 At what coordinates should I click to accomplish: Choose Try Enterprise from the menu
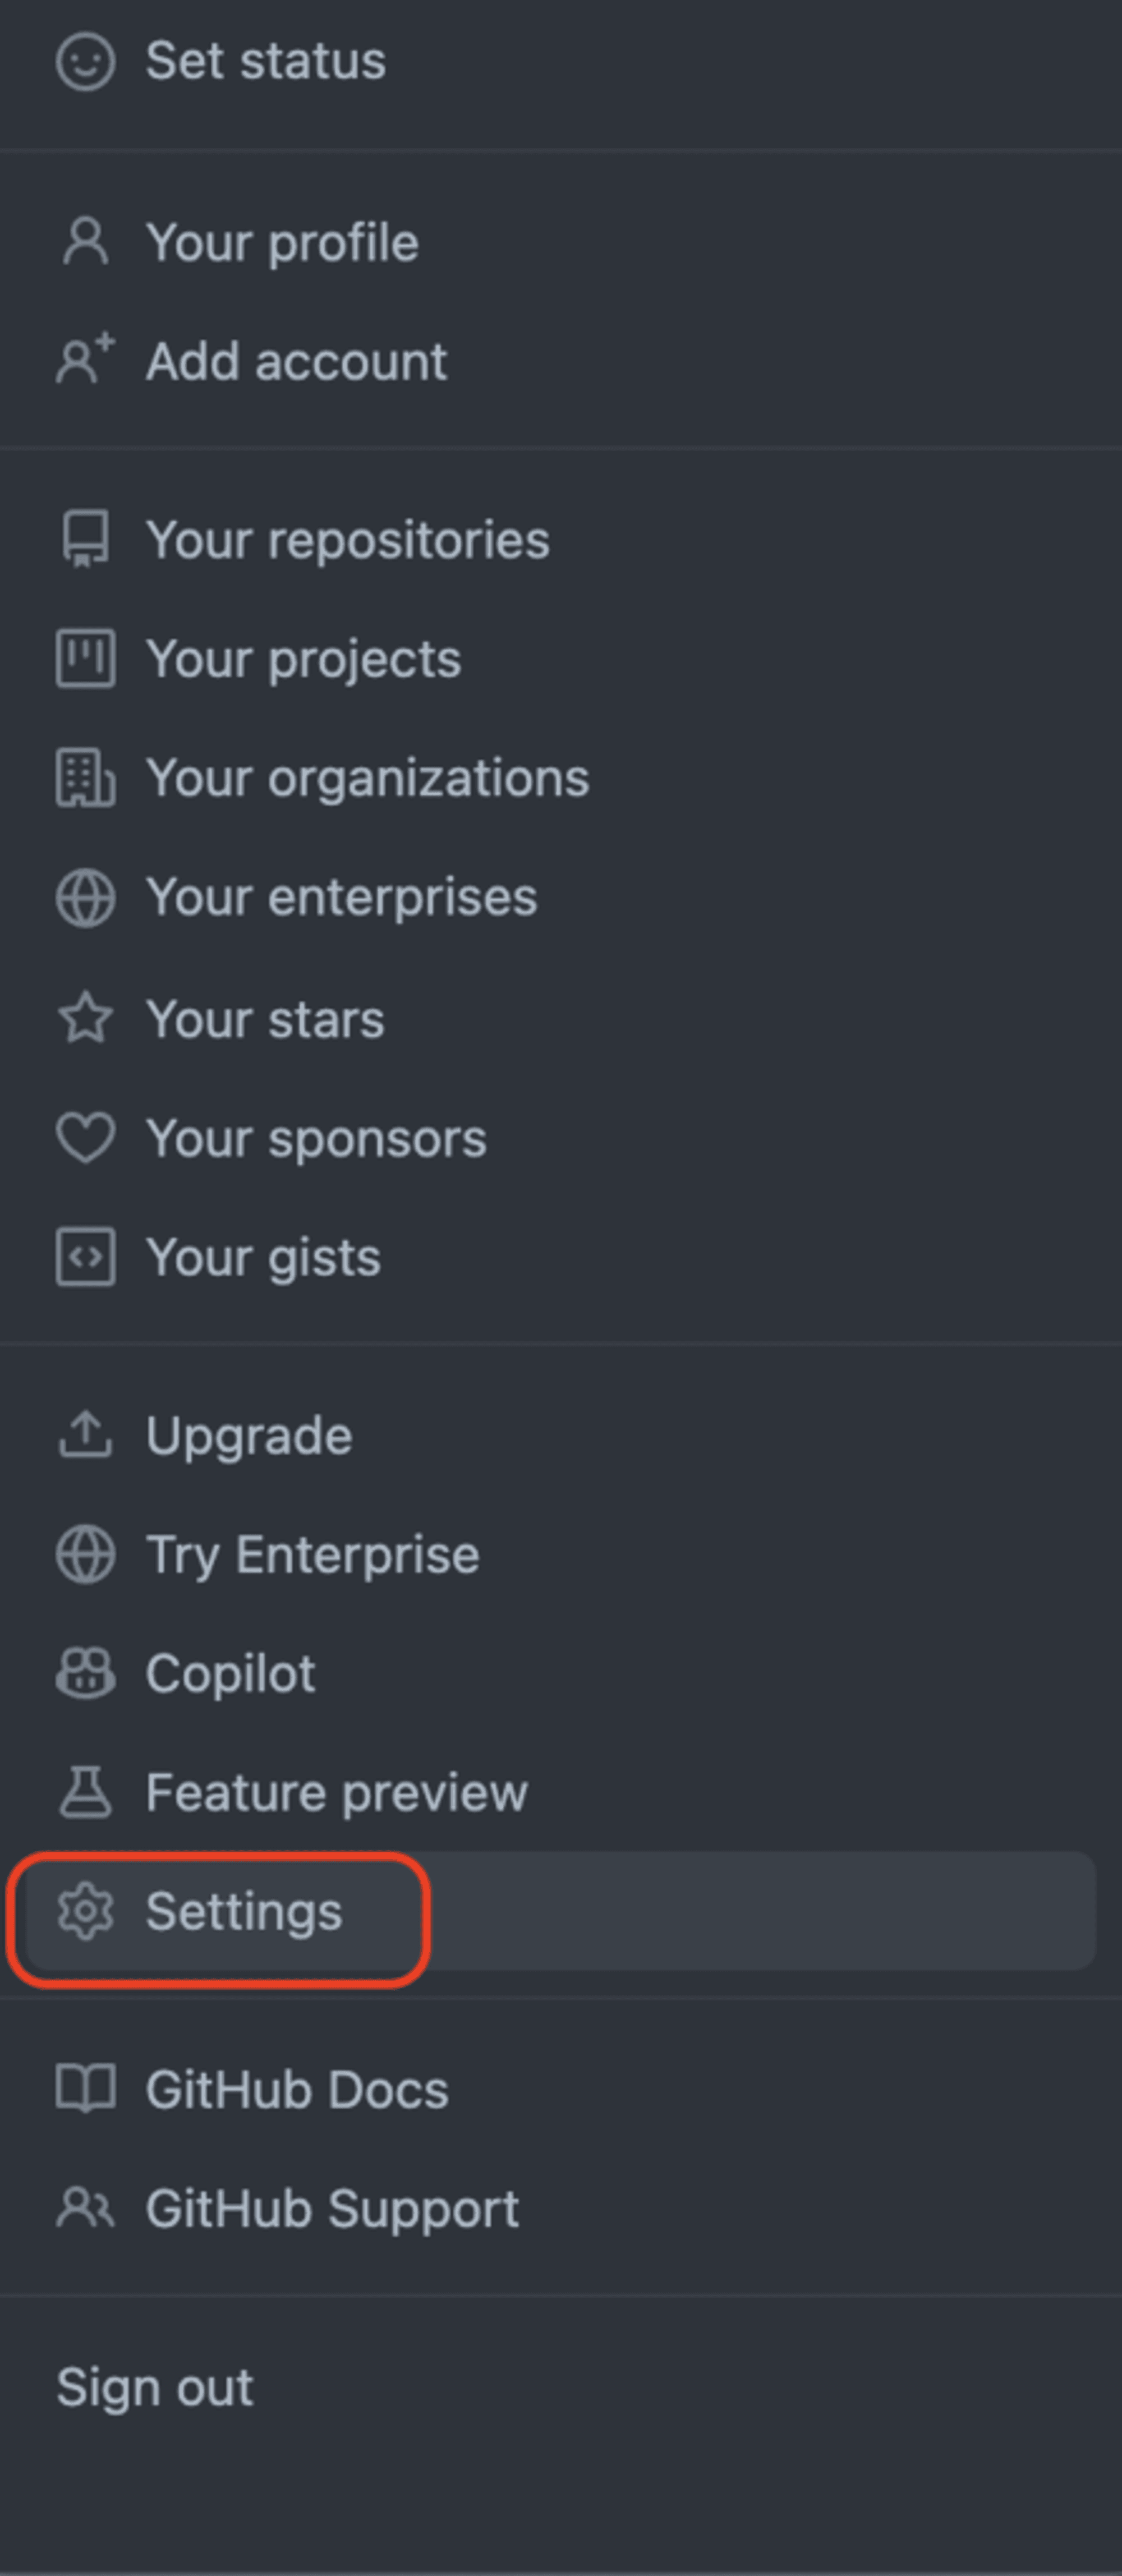click(x=560, y=1554)
